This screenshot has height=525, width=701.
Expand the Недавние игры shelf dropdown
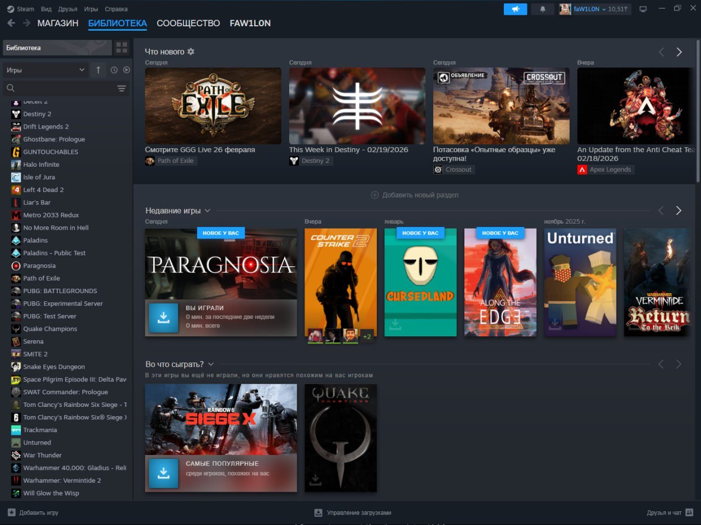click(208, 211)
